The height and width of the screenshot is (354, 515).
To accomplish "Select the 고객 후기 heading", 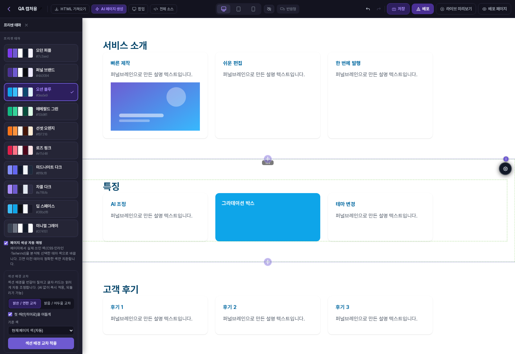I will (121, 289).
